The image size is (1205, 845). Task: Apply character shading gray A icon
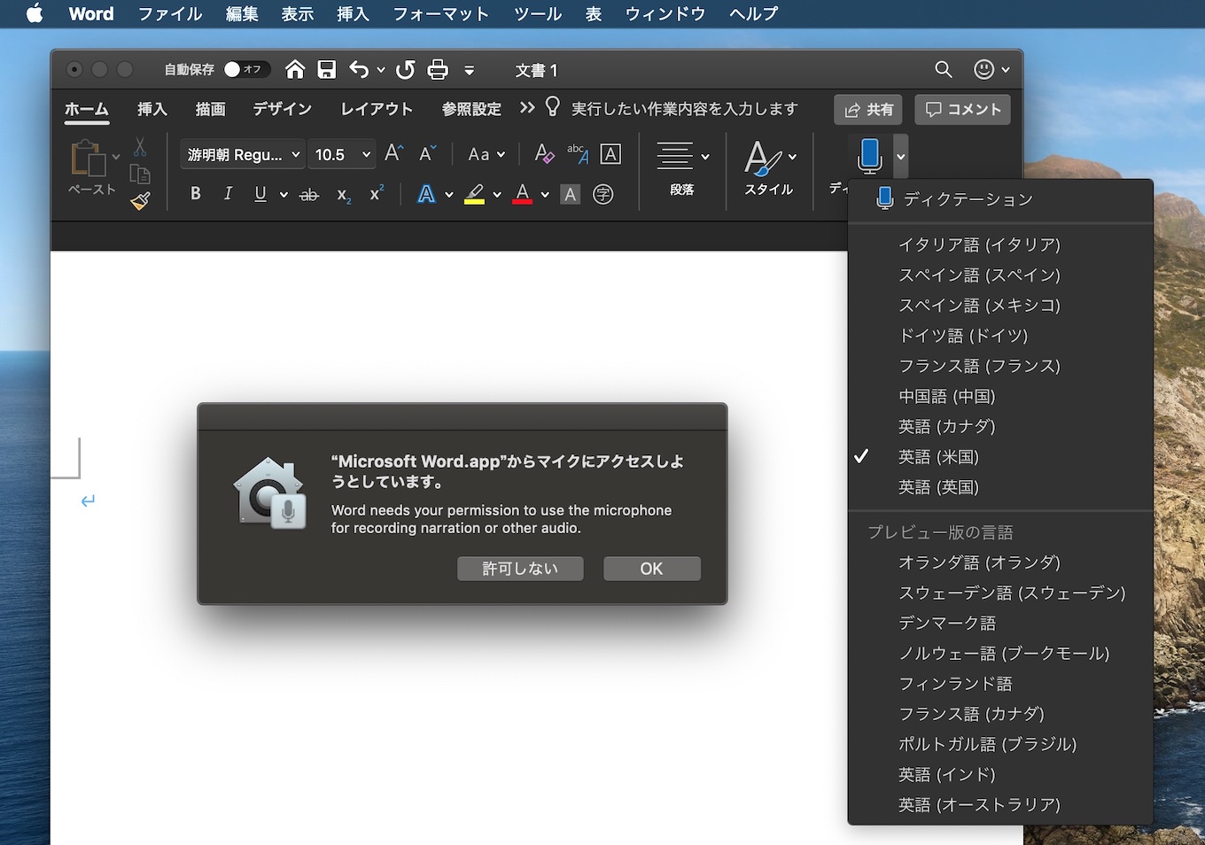tap(571, 195)
